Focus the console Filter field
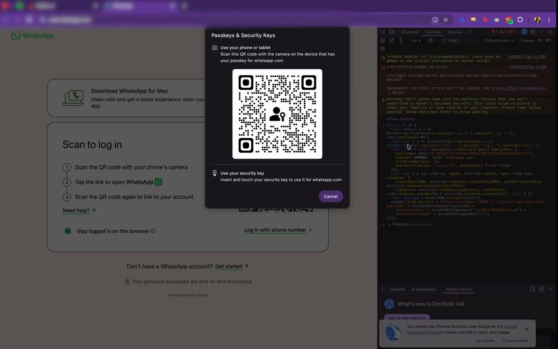Screen dimensions: 558x349 click(461, 41)
